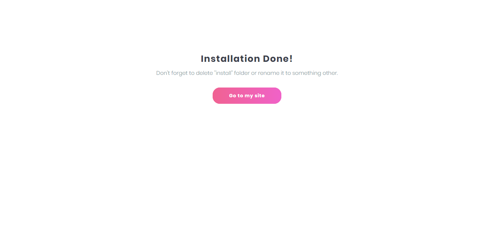Click the word "or" in the reminder sentence
This screenshot has height=230, width=494.
[254, 73]
